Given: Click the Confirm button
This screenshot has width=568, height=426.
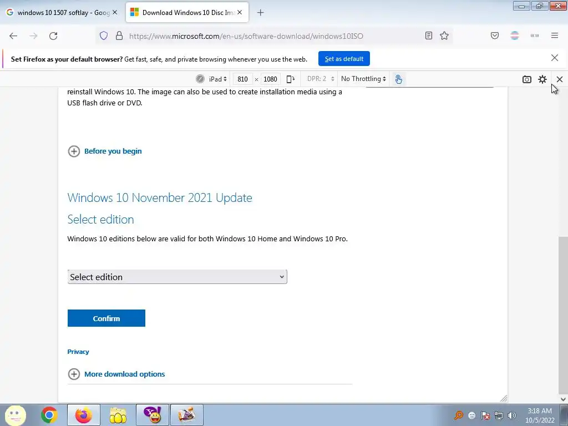Looking at the screenshot, I should pos(106,318).
